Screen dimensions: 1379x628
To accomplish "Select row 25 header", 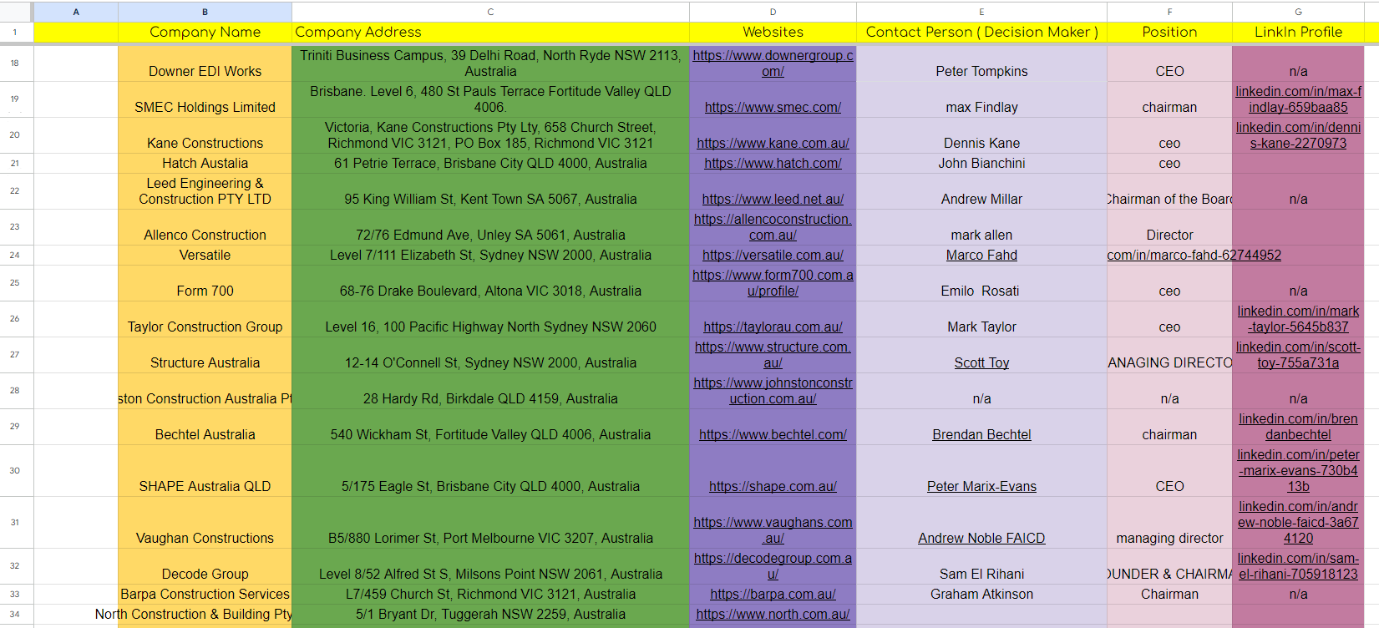I will pyautogui.click(x=15, y=283).
